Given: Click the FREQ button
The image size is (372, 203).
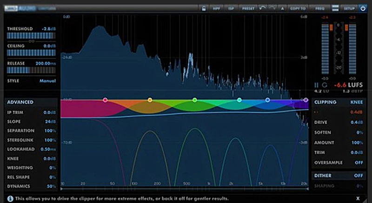Looking at the screenshot, I should 320,8.
